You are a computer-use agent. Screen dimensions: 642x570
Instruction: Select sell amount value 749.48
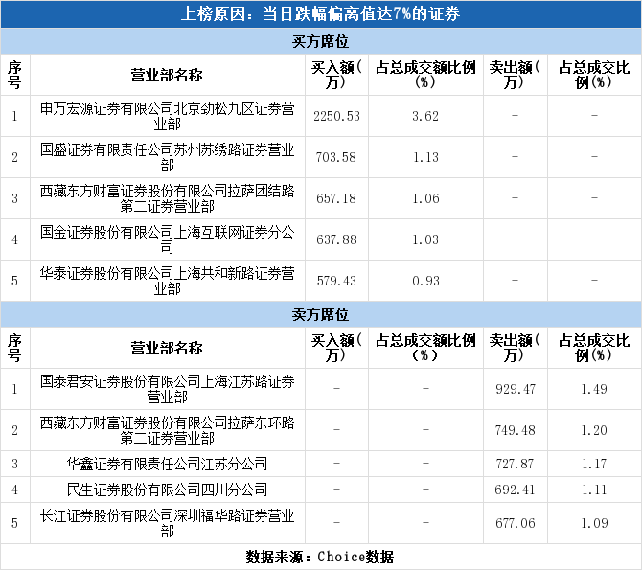click(516, 430)
